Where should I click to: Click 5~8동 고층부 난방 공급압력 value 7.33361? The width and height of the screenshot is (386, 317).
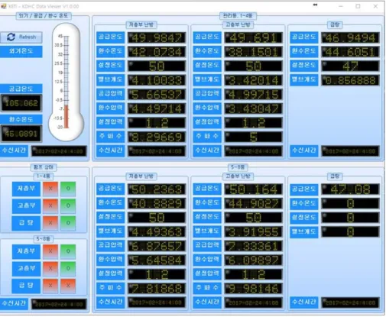point(254,246)
